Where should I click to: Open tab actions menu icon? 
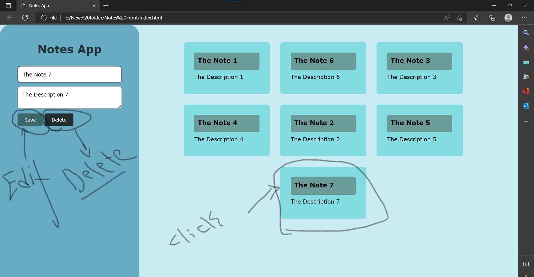(x=8, y=6)
